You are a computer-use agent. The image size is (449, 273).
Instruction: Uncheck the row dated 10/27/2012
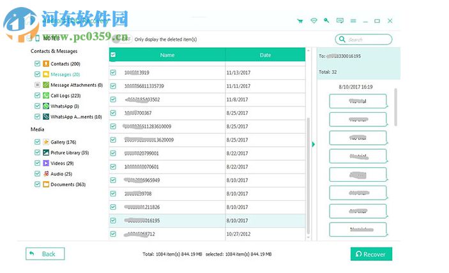[113, 234]
